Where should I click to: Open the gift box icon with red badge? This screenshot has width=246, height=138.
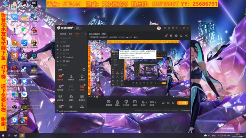point(166,36)
